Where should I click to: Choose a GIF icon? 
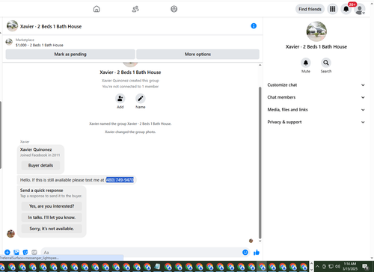[x=34, y=253]
